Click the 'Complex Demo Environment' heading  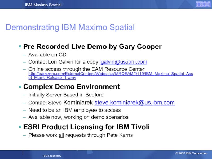71,87
